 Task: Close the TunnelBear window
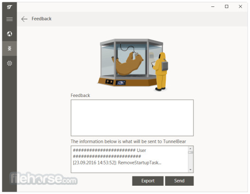[240, 6]
